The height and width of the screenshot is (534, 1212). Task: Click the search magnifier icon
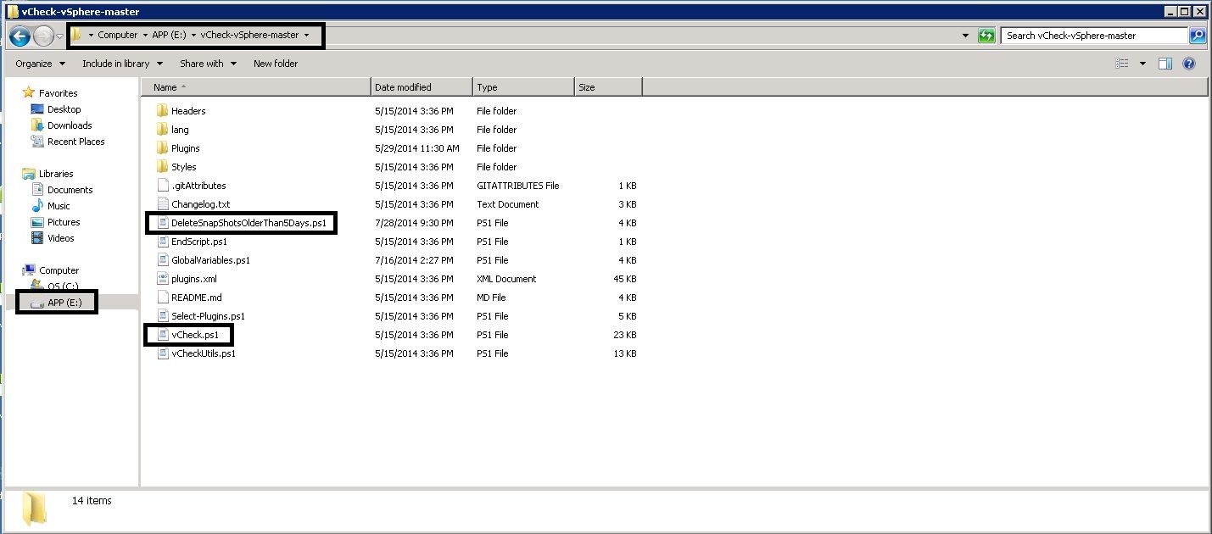[1197, 36]
